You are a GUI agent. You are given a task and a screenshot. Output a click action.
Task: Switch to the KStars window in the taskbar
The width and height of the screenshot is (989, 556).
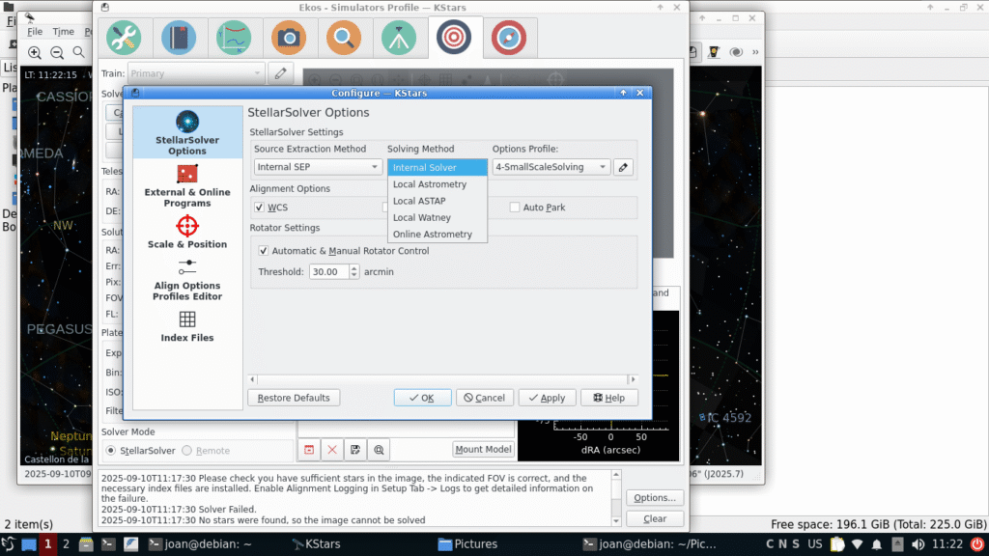(316, 544)
